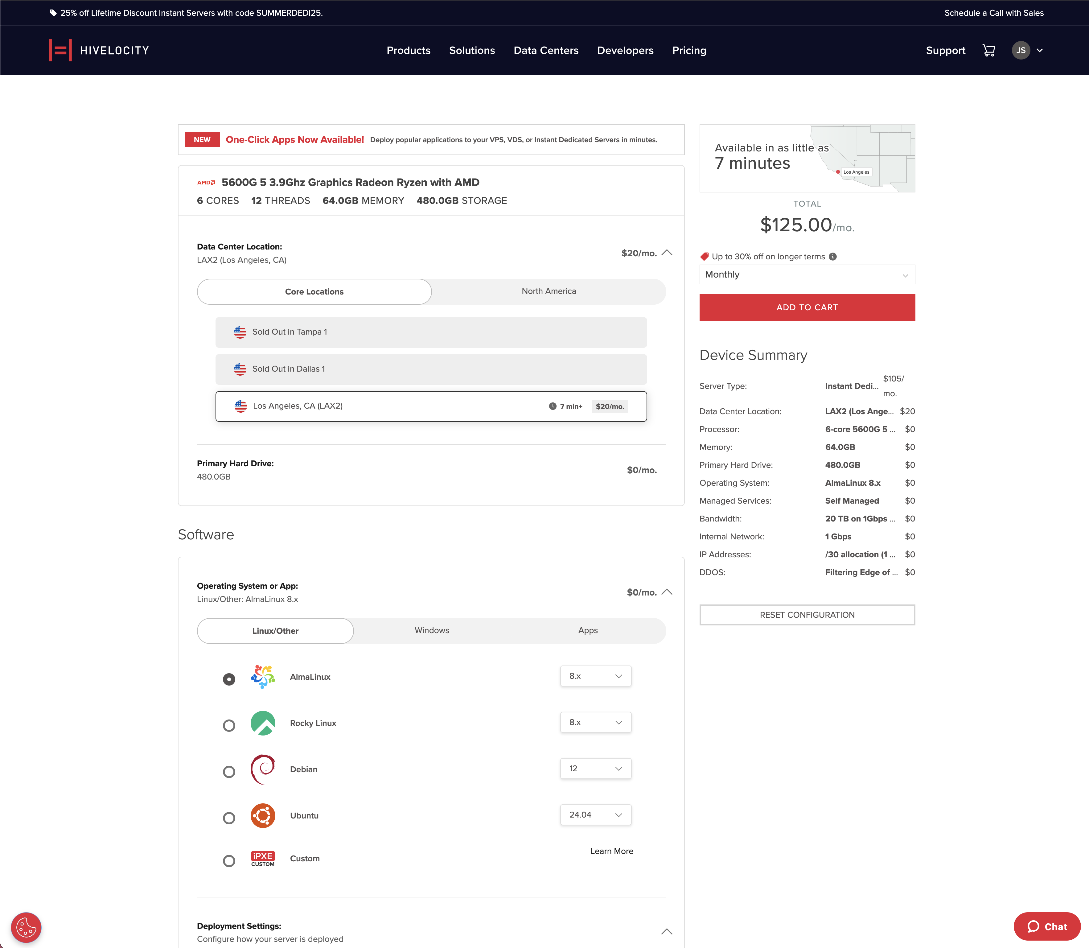Click the promo tag icon in top banner
Viewport: 1089px width, 948px height.
(53, 13)
